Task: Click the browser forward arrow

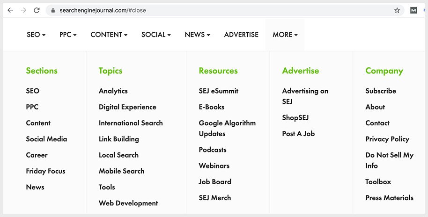Action: point(23,10)
